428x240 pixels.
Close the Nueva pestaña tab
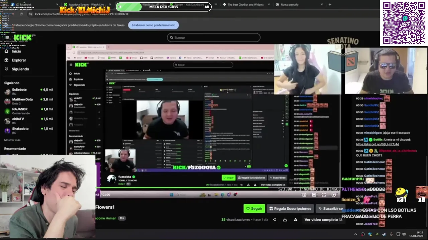click(x=322, y=5)
